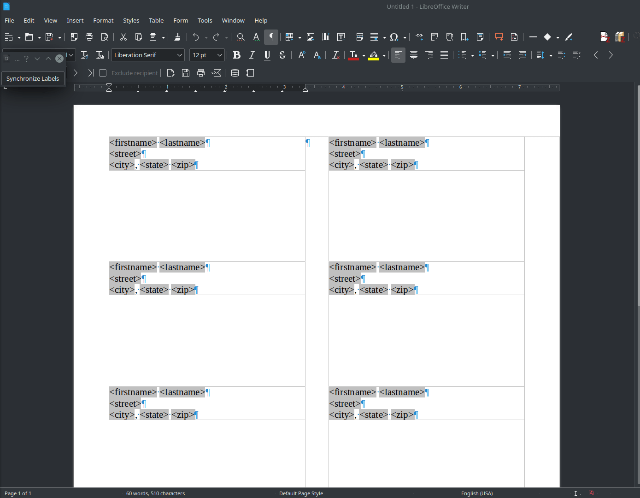The width and height of the screenshot is (640, 498).
Task: Open the Liberation Serif font dropdown
Action: (179, 55)
